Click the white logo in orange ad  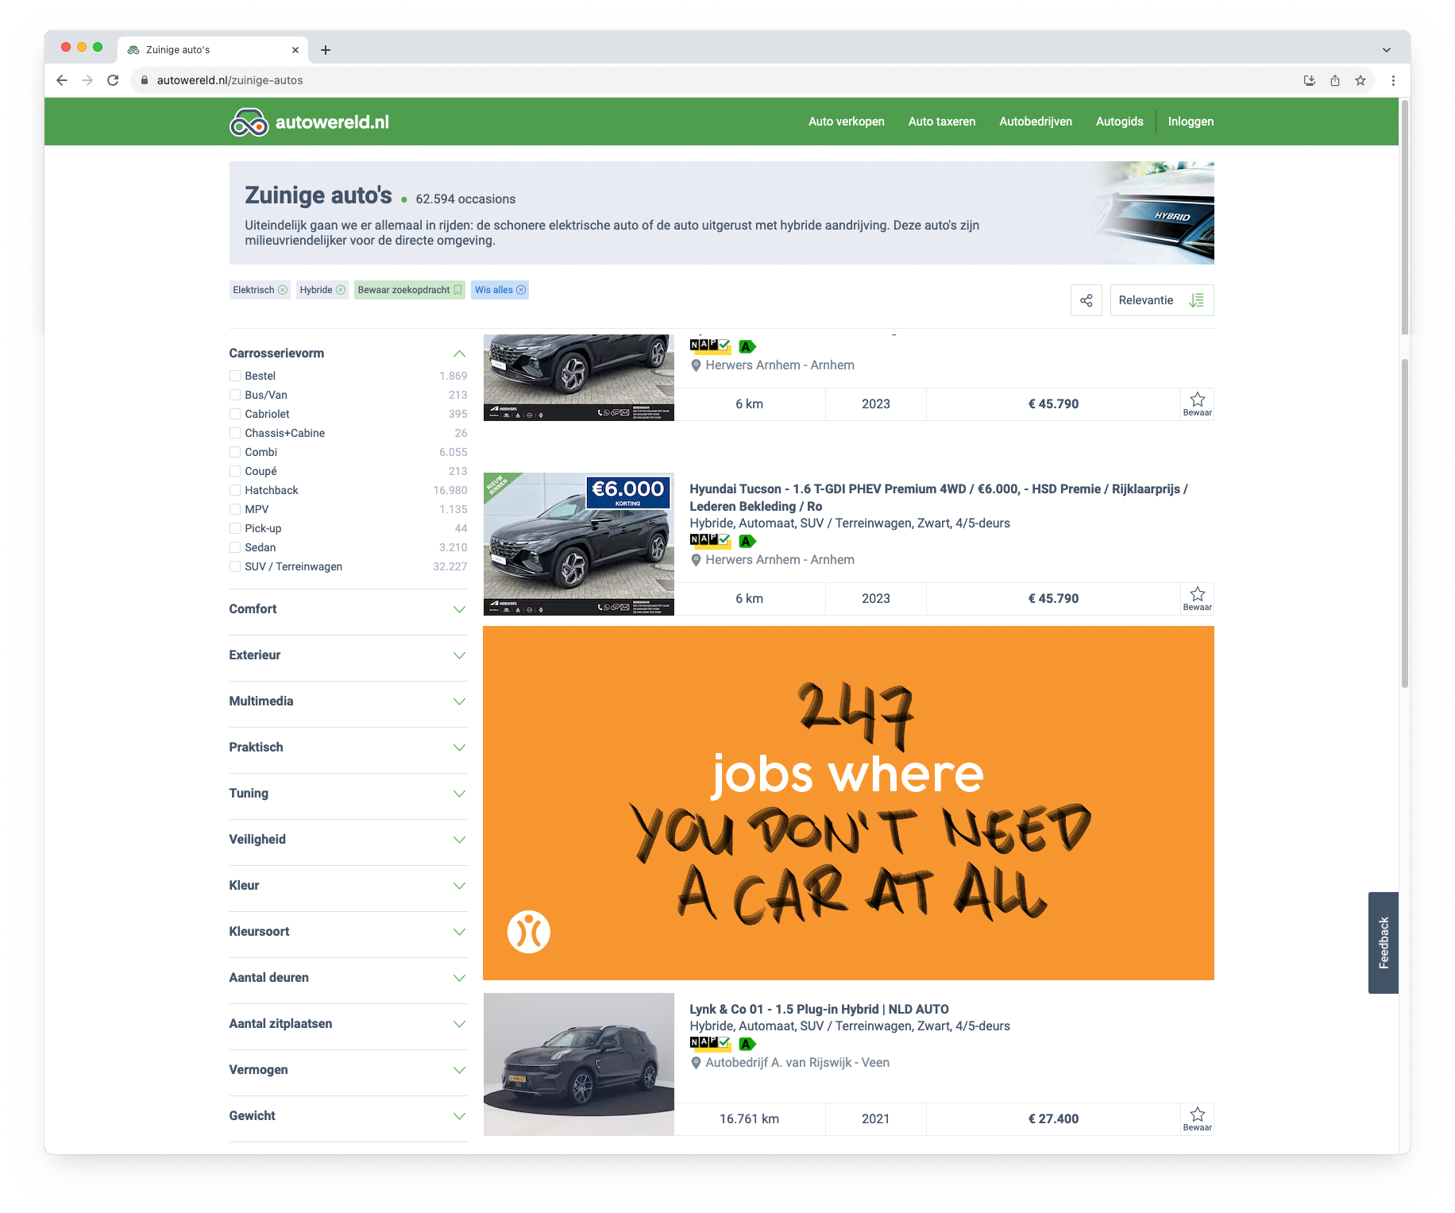tap(529, 932)
